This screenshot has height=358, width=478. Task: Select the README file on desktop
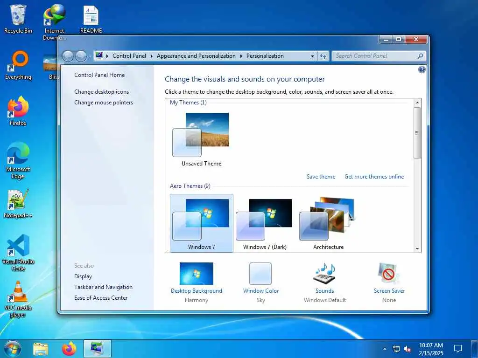click(91, 19)
